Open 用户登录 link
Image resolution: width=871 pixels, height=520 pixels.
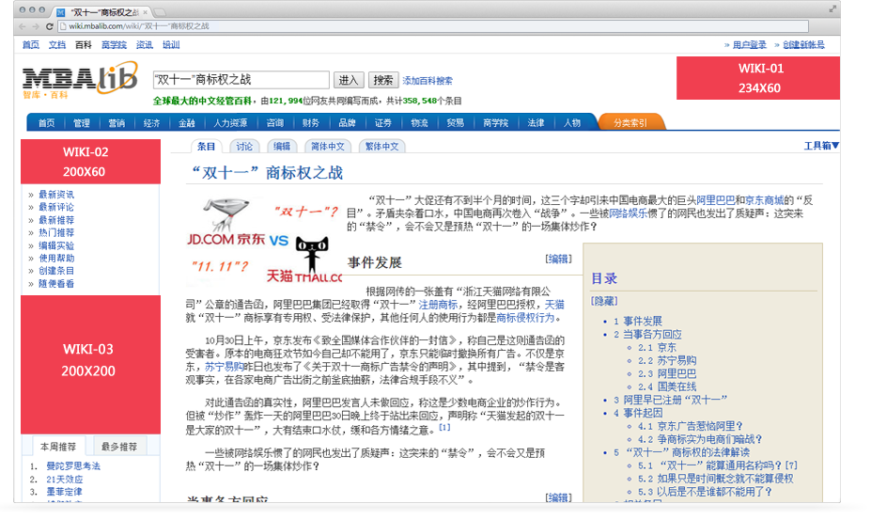click(750, 45)
